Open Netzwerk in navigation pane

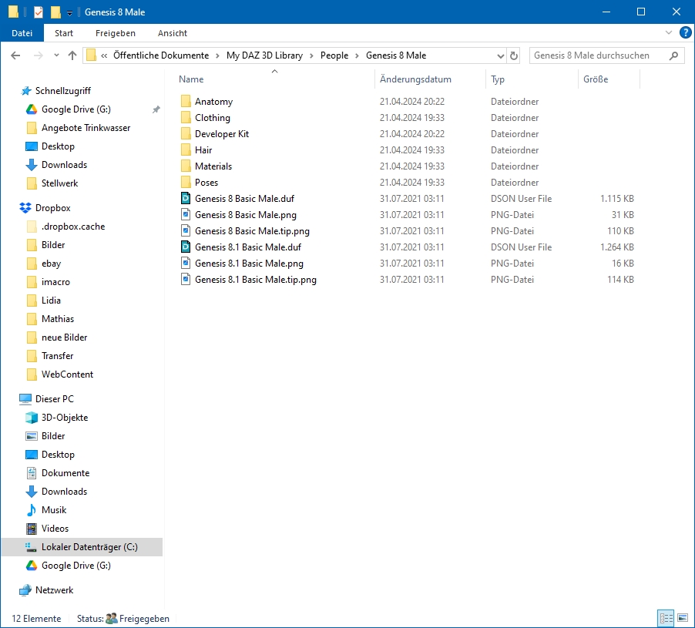click(x=54, y=590)
